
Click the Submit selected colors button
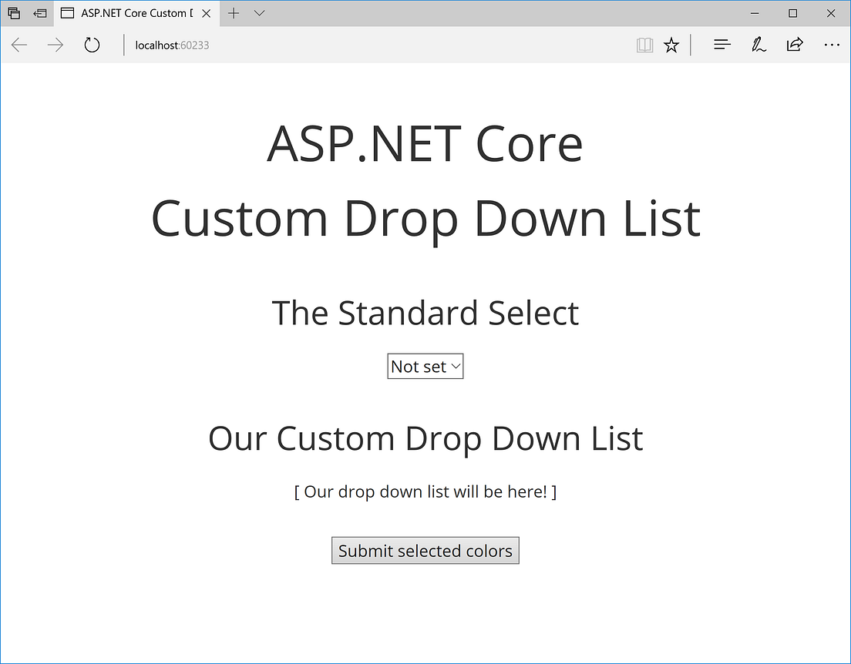pyautogui.click(x=425, y=550)
